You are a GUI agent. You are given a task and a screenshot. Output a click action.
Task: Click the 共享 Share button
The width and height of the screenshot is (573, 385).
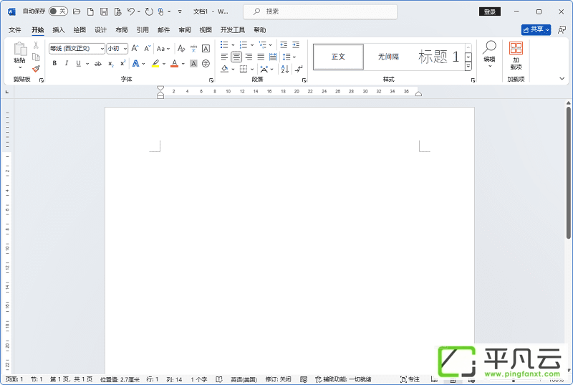tap(536, 29)
